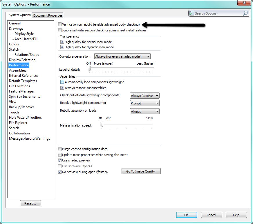Click the Reset button
The image size is (253, 224).
tap(30, 203)
